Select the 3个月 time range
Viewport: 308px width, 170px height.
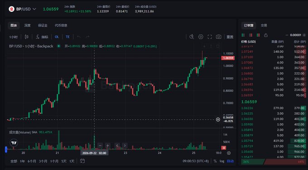click(x=43, y=161)
